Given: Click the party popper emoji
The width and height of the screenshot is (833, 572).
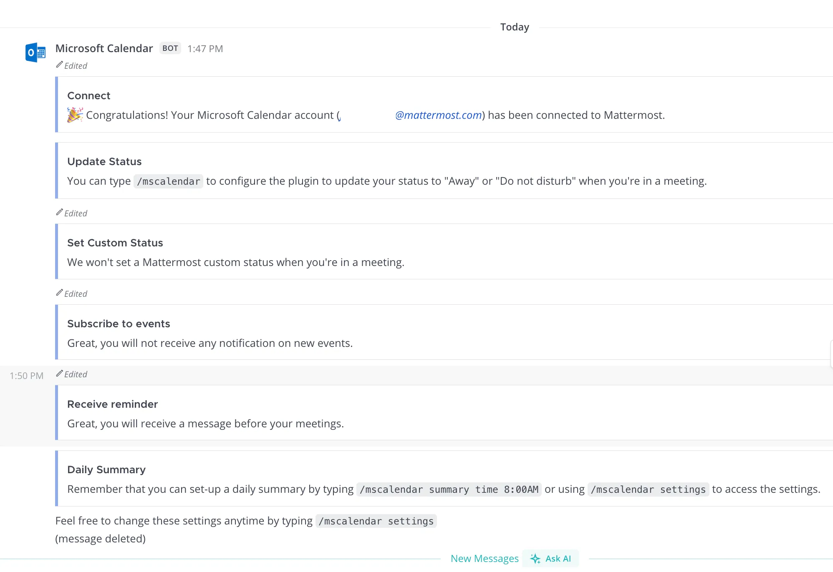Looking at the screenshot, I should point(75,115).
